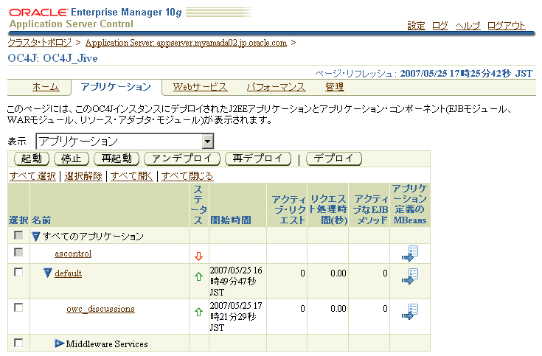Collapse the すべてのアプリケーション tree node

tap(35, 237)
